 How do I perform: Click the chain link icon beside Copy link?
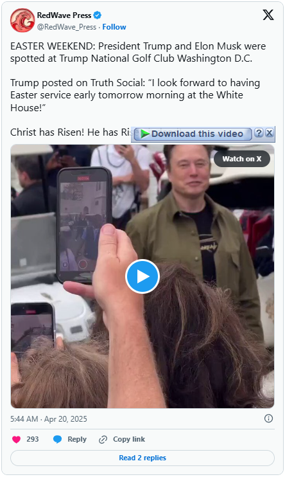(x=103, y=440)
